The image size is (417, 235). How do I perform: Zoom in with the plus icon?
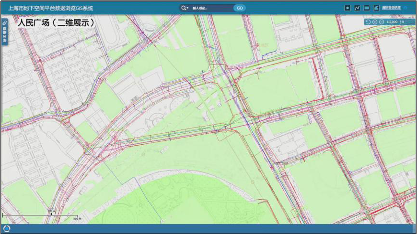375,22
